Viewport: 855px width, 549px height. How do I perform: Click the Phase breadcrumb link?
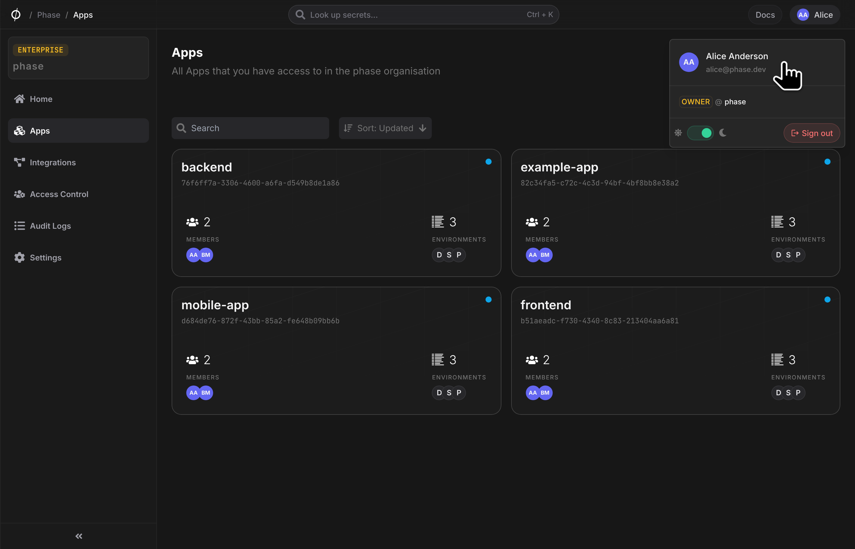[x=49, y=15]
